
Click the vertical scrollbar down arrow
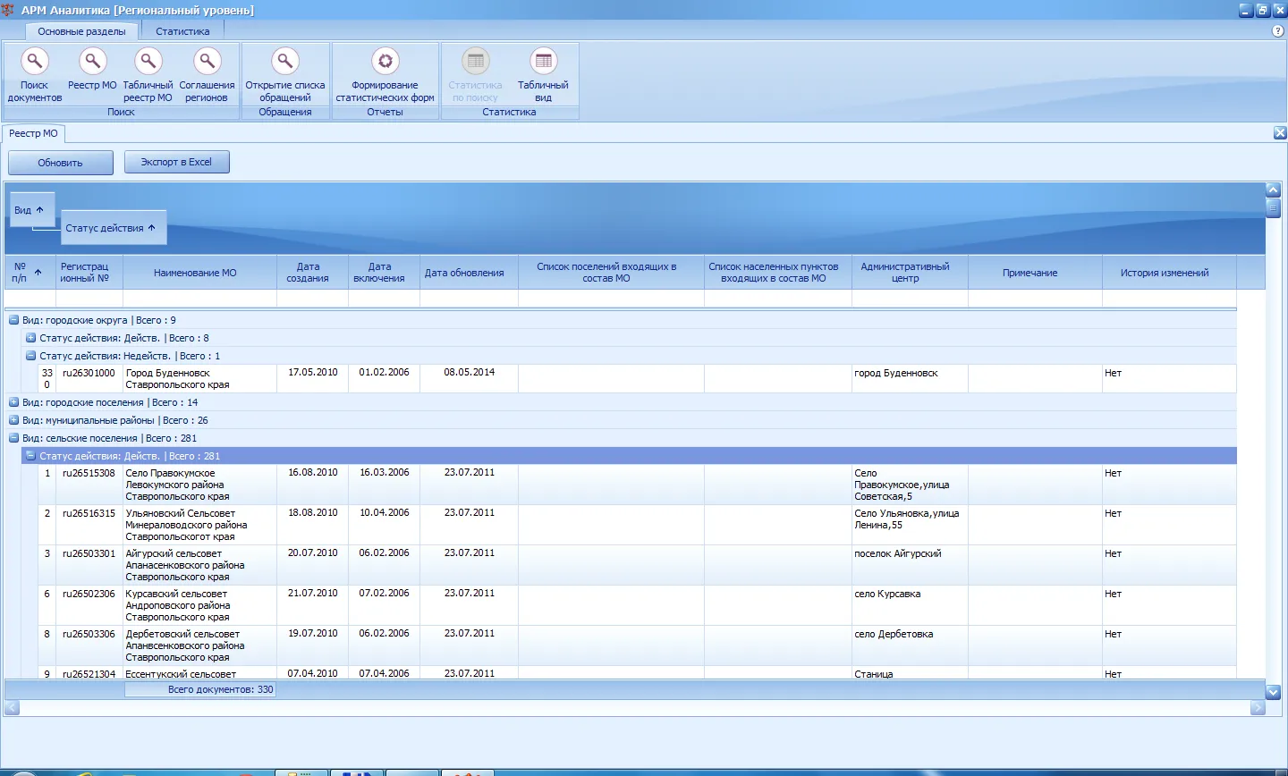1274,692
